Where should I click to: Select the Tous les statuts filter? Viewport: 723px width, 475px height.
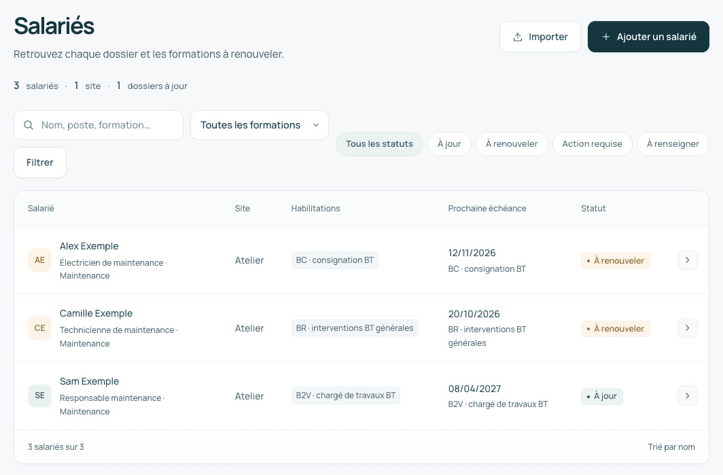379,144
